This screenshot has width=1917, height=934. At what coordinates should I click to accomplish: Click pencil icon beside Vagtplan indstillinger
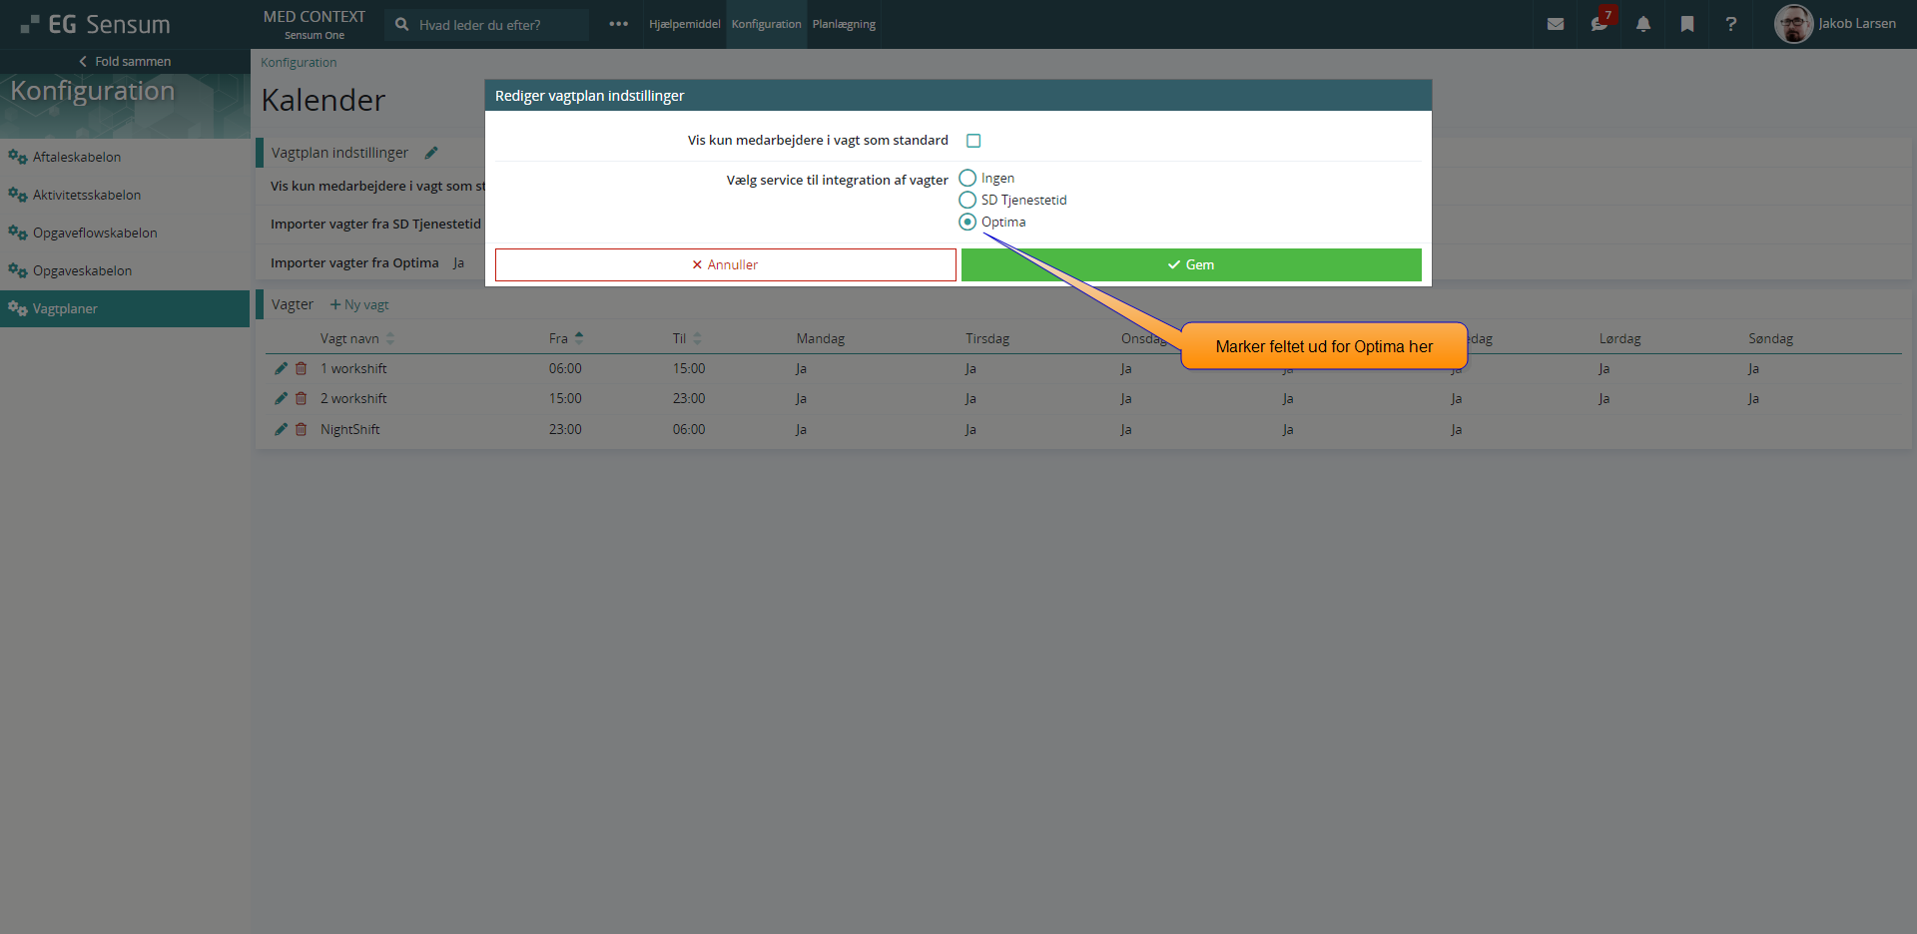click(431, 153)
